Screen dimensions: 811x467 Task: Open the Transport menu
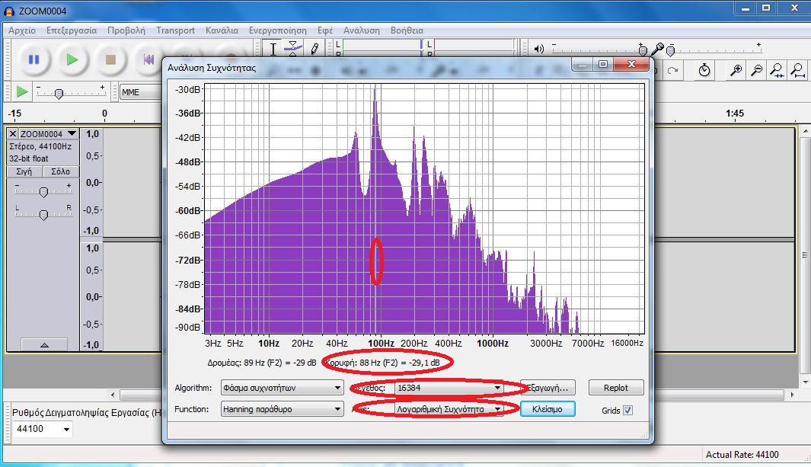175,30
